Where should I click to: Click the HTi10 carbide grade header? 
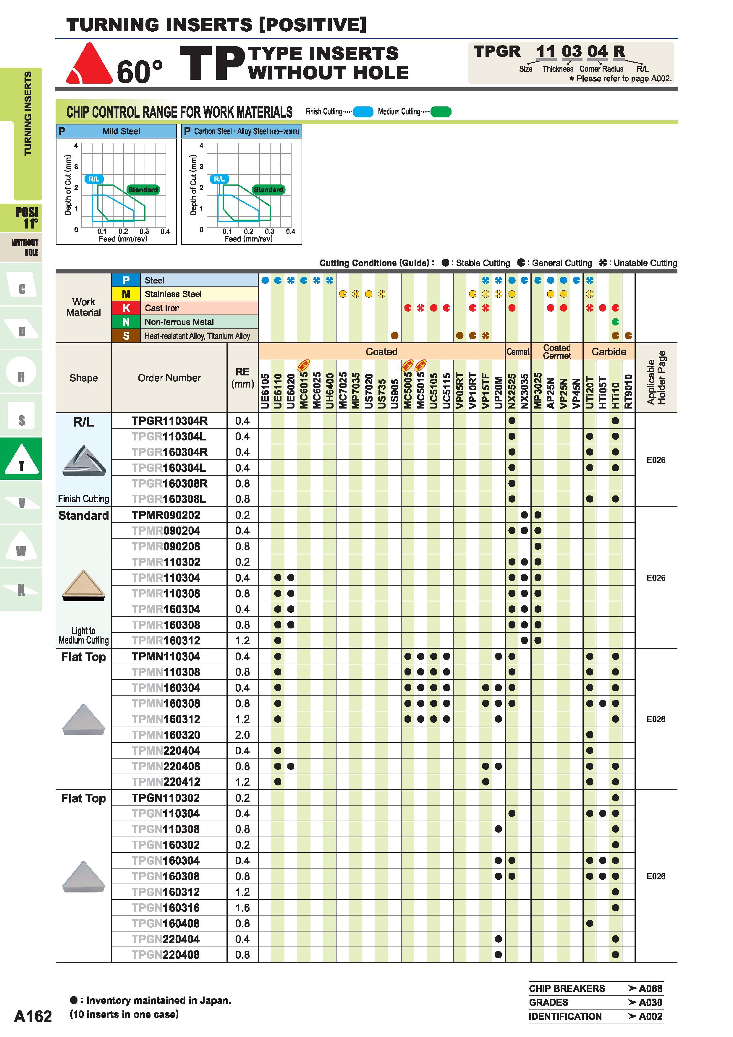coord(615,396)
